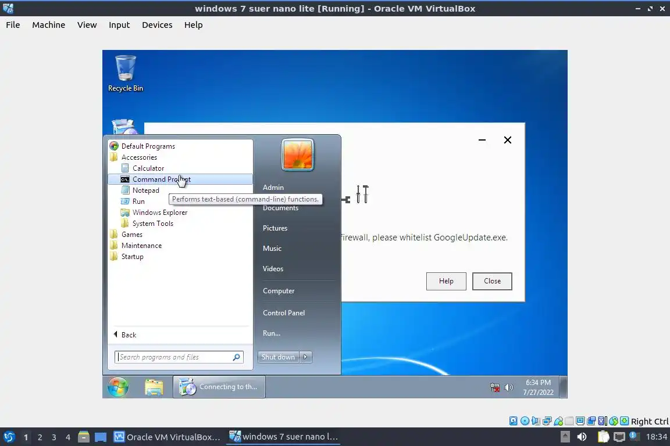Click the host wired network tray icon
The image size is (670, 446).
[x=619, y=437]
